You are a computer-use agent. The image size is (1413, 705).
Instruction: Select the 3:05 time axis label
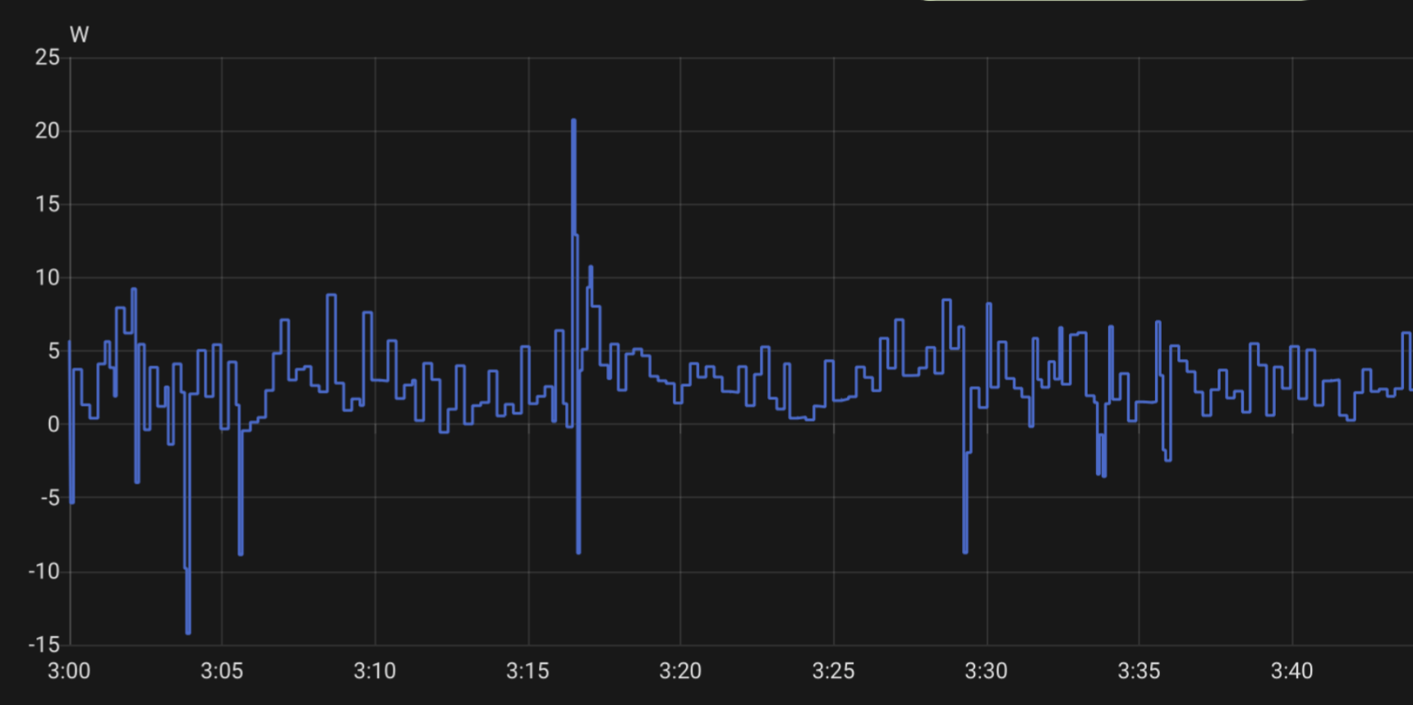(222, 671)
